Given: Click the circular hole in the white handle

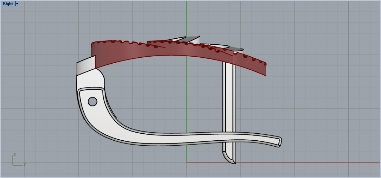Looking at the screenshot, I should point(92,101).
